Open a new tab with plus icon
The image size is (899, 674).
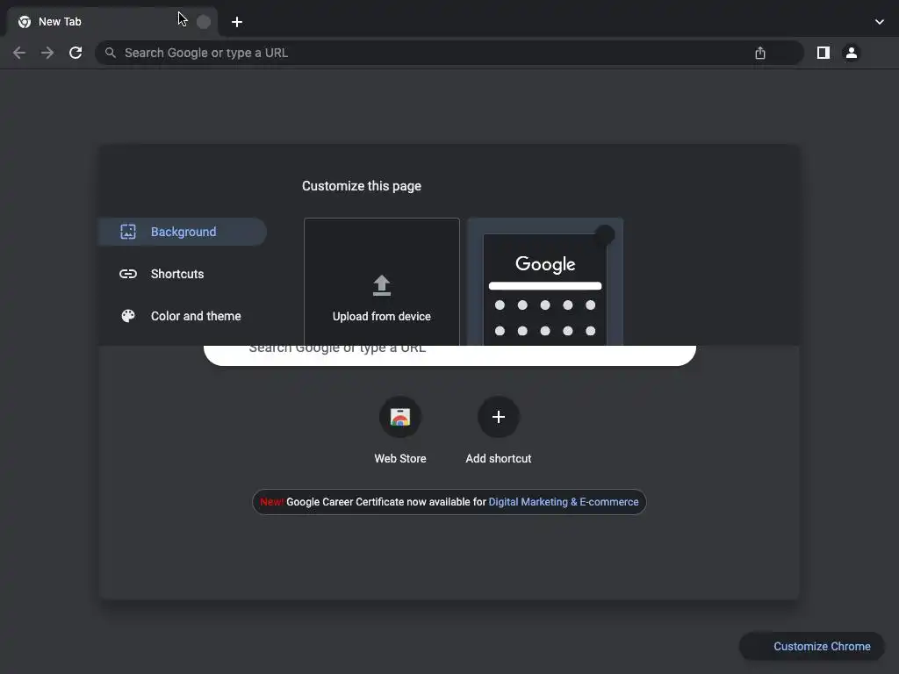click(x=236, y=22)
